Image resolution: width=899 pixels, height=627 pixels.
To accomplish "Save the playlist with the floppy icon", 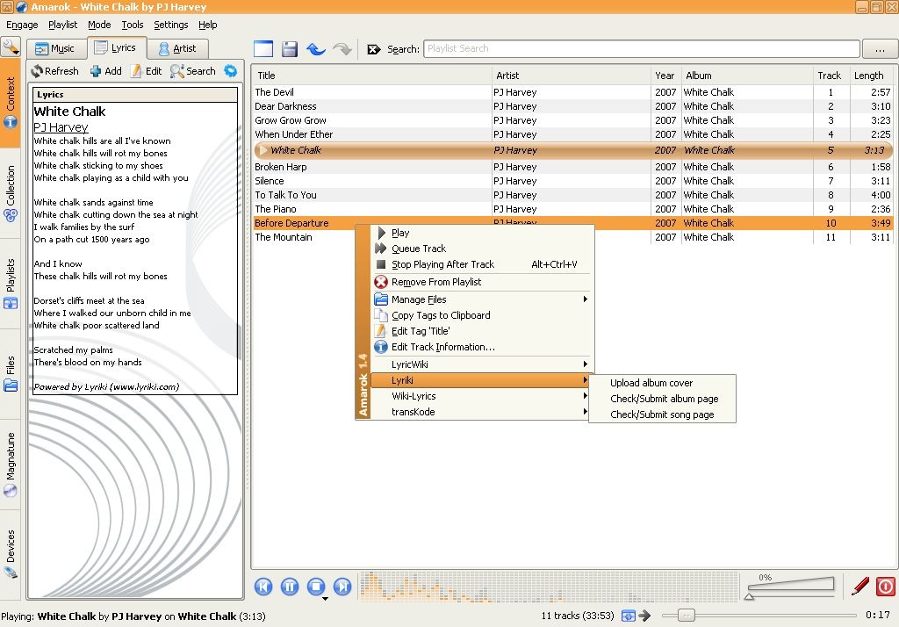I will 290,49.
